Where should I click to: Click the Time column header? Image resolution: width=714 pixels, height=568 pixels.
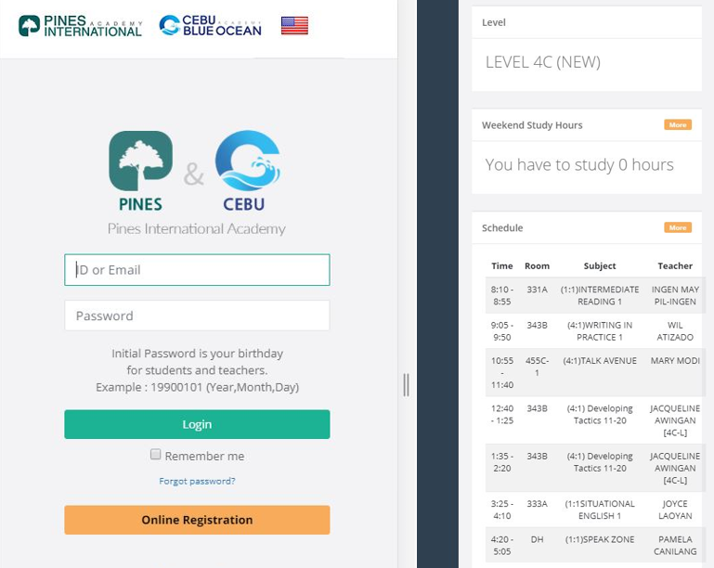pyautogui.click(x=501, y=265)
